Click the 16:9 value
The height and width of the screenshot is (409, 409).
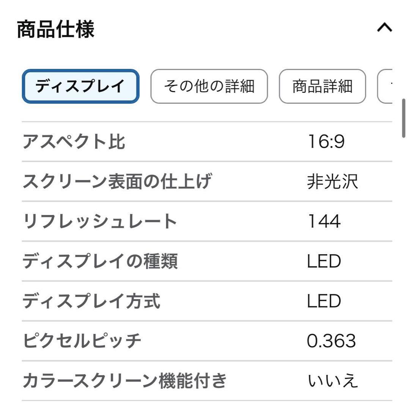point(326,142)
